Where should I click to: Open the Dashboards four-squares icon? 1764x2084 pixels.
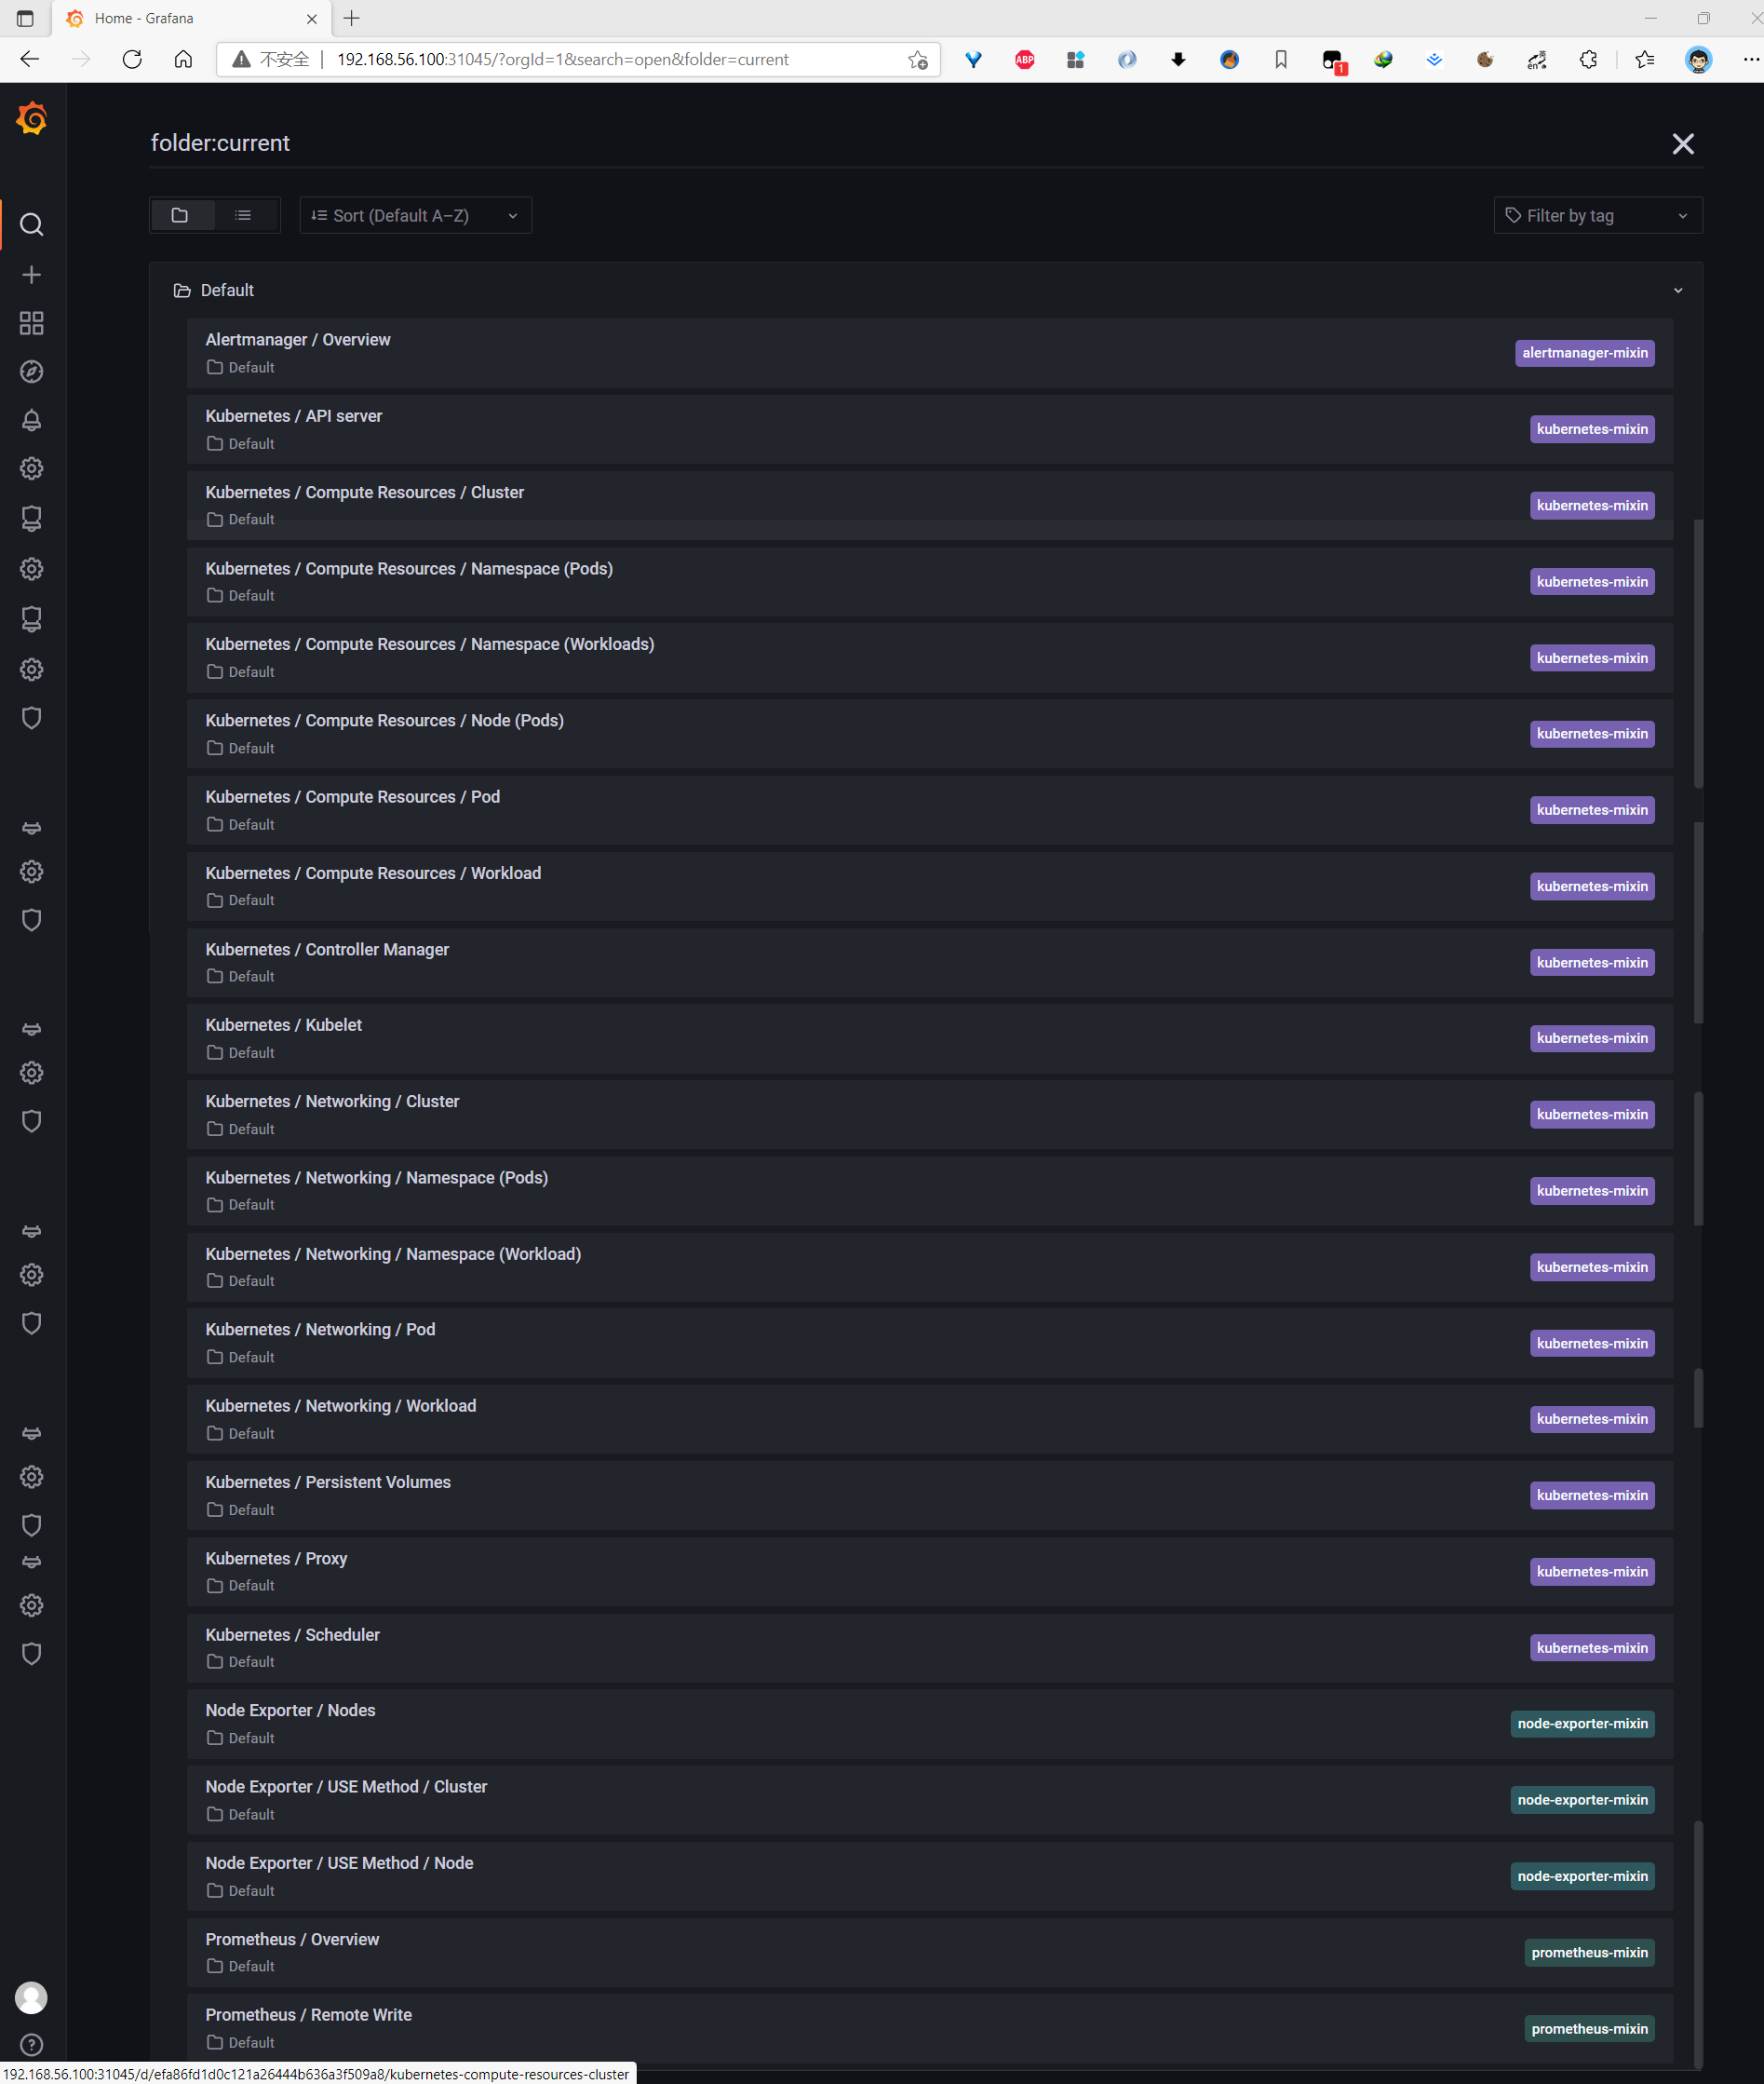(x=32, y=323)
